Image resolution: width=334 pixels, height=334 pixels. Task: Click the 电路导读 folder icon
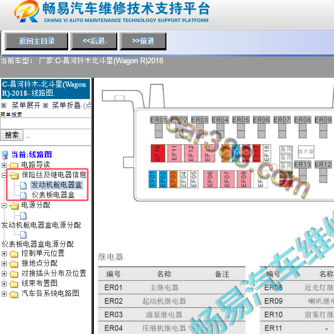[14, 166]
